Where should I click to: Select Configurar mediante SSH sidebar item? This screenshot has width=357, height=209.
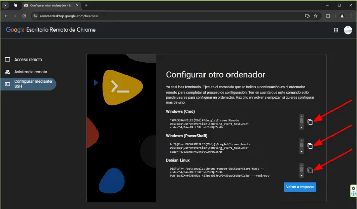tap(28, 84)
